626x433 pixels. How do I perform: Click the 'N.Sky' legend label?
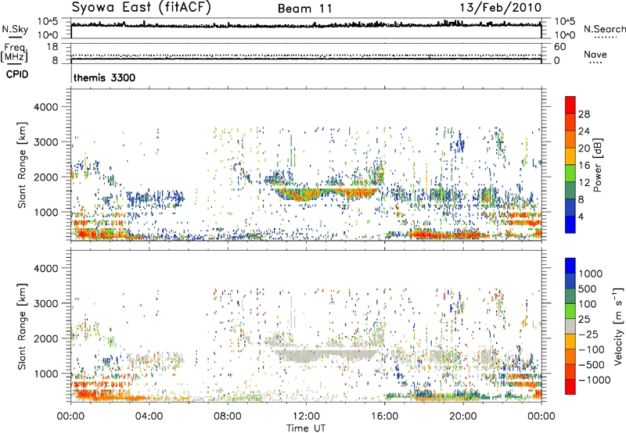(x=15, y=29)
